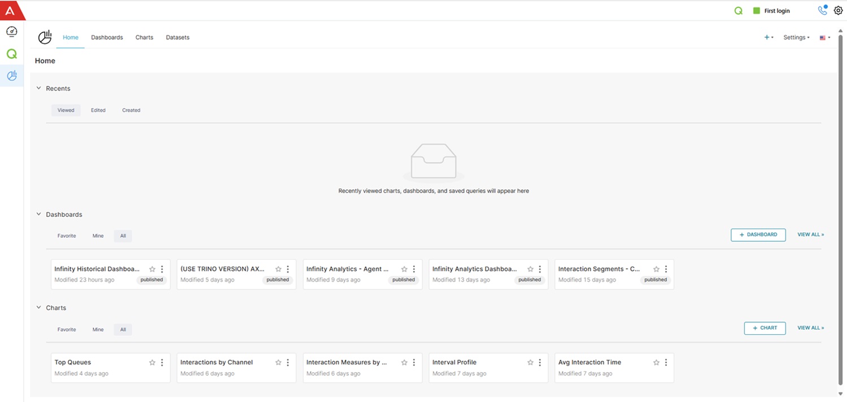Open more options for Top Queues chart

pyautogui.click(x=162, y=362)
